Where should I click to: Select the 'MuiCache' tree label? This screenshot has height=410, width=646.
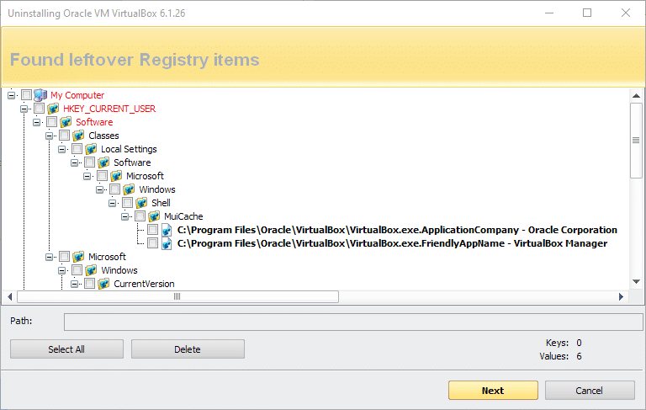(x=183, y=216)
